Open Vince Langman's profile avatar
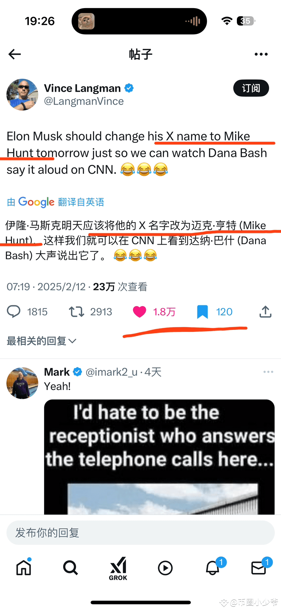The image size is (281, 610). point(22,95)
